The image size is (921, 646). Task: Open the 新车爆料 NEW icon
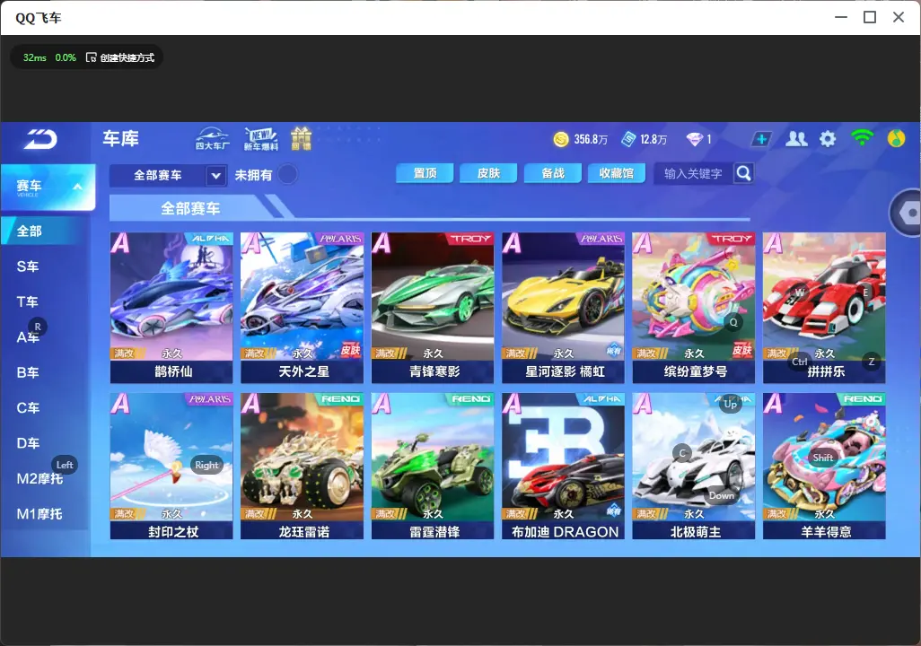pyautogui.click(x=261, y=138)
